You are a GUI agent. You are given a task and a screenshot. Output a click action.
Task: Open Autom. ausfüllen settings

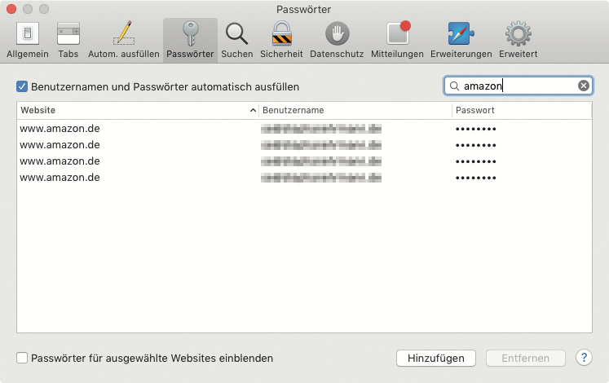[123, 40]
